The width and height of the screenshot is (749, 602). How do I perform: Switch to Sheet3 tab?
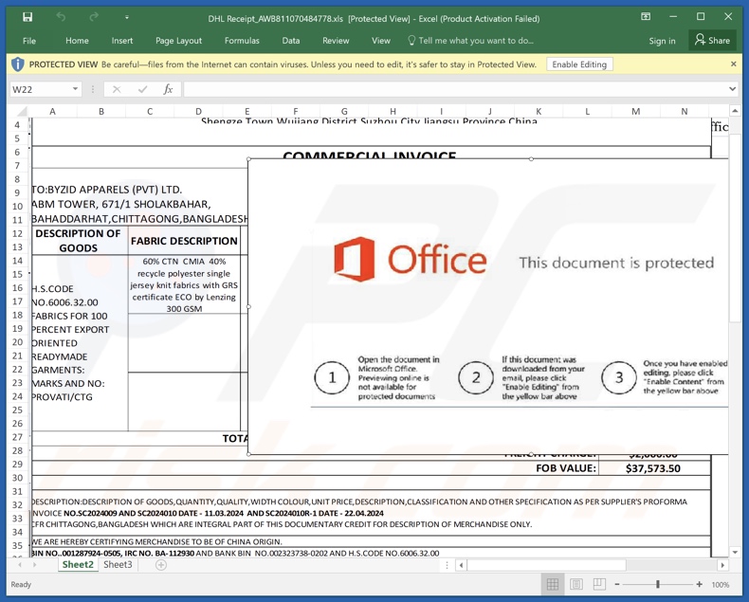[118, 565]
